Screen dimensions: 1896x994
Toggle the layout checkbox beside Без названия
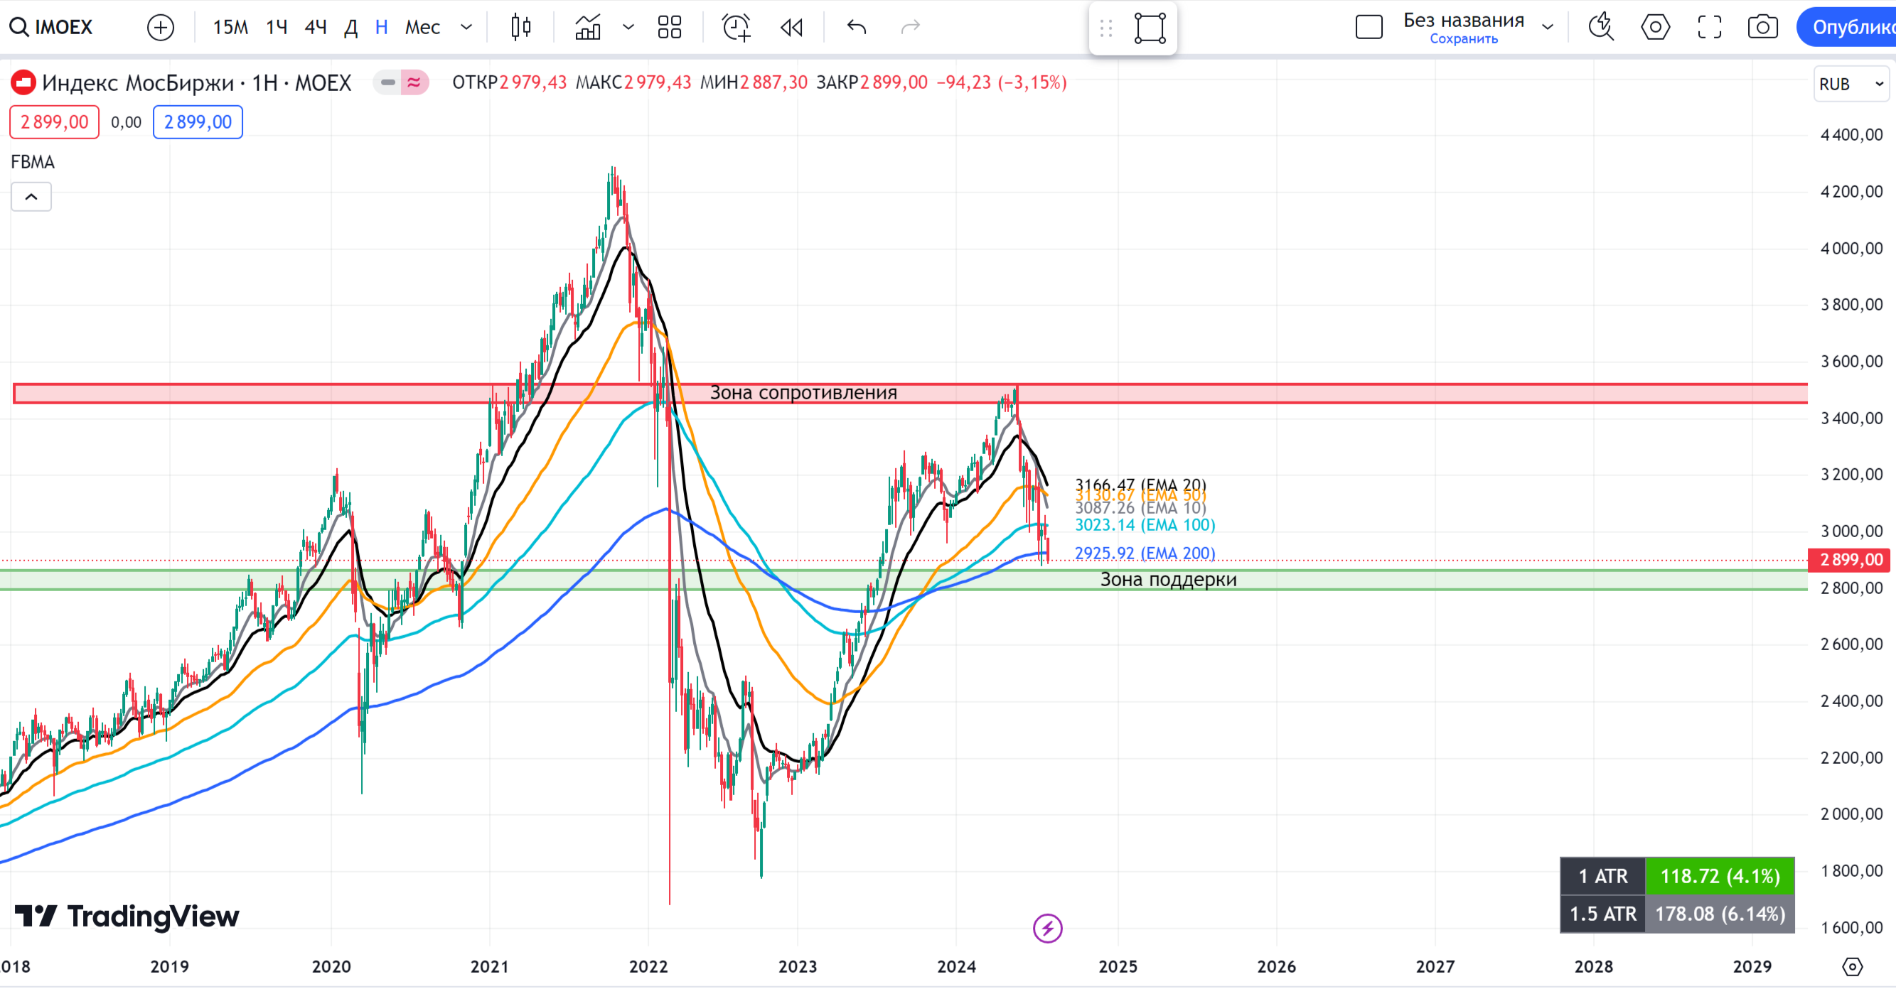(x=1369, y=27)
